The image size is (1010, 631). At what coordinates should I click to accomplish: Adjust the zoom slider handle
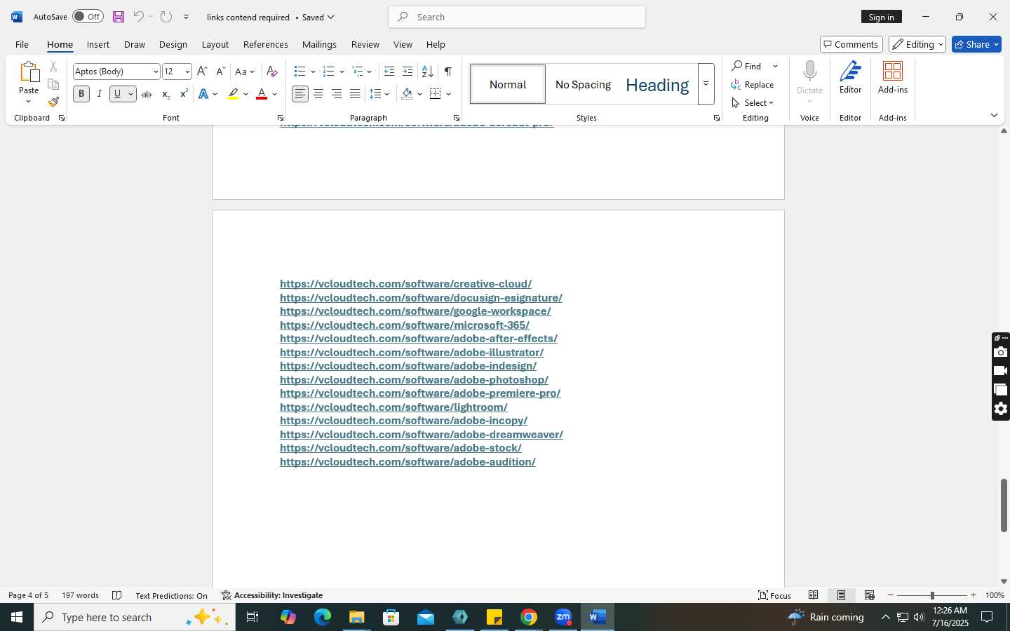(x=932, y=595)
